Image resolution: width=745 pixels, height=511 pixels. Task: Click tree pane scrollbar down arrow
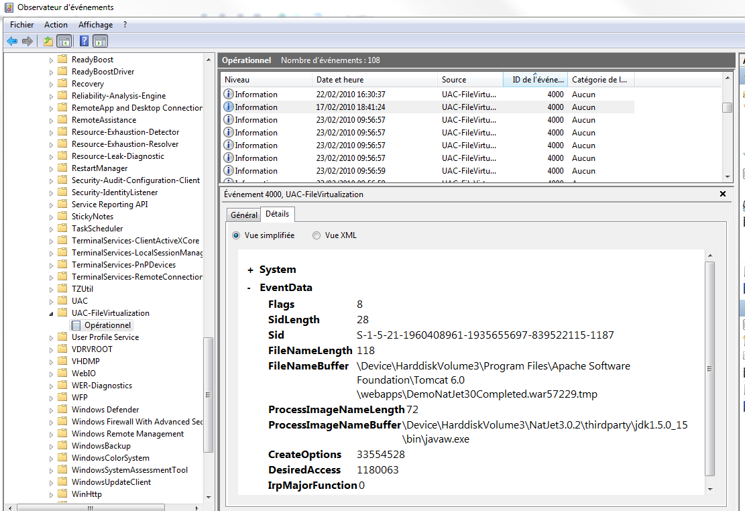click(208, 497)
